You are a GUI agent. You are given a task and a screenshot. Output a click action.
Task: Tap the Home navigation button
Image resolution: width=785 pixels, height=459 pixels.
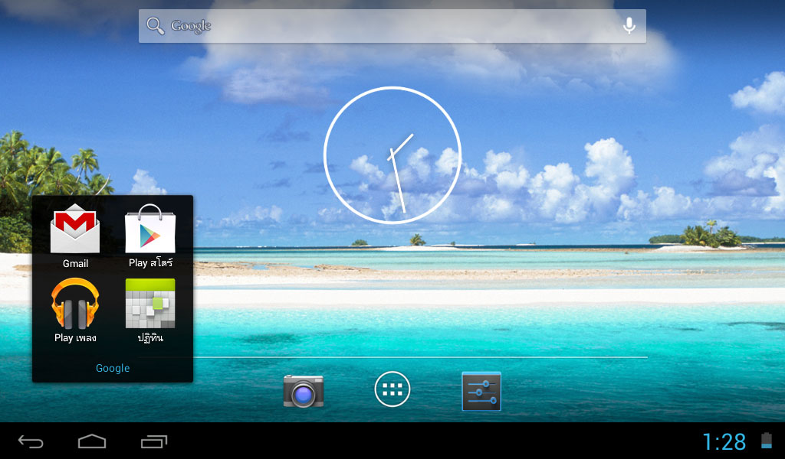(92, 441)
